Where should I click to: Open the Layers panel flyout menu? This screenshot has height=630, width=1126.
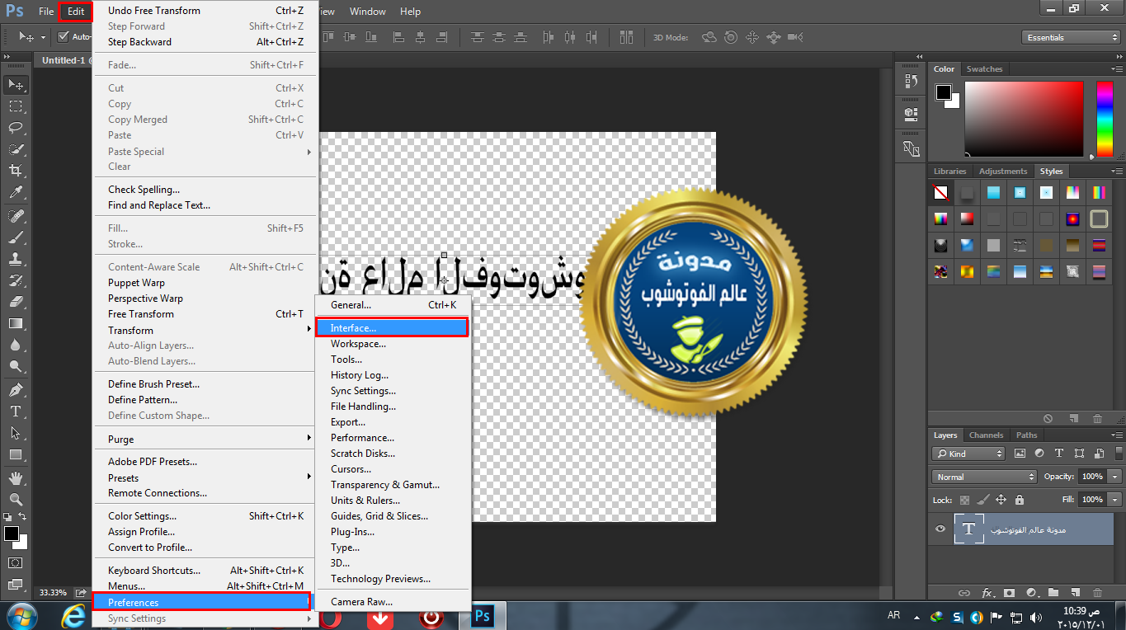click(x=1117, y=435)
